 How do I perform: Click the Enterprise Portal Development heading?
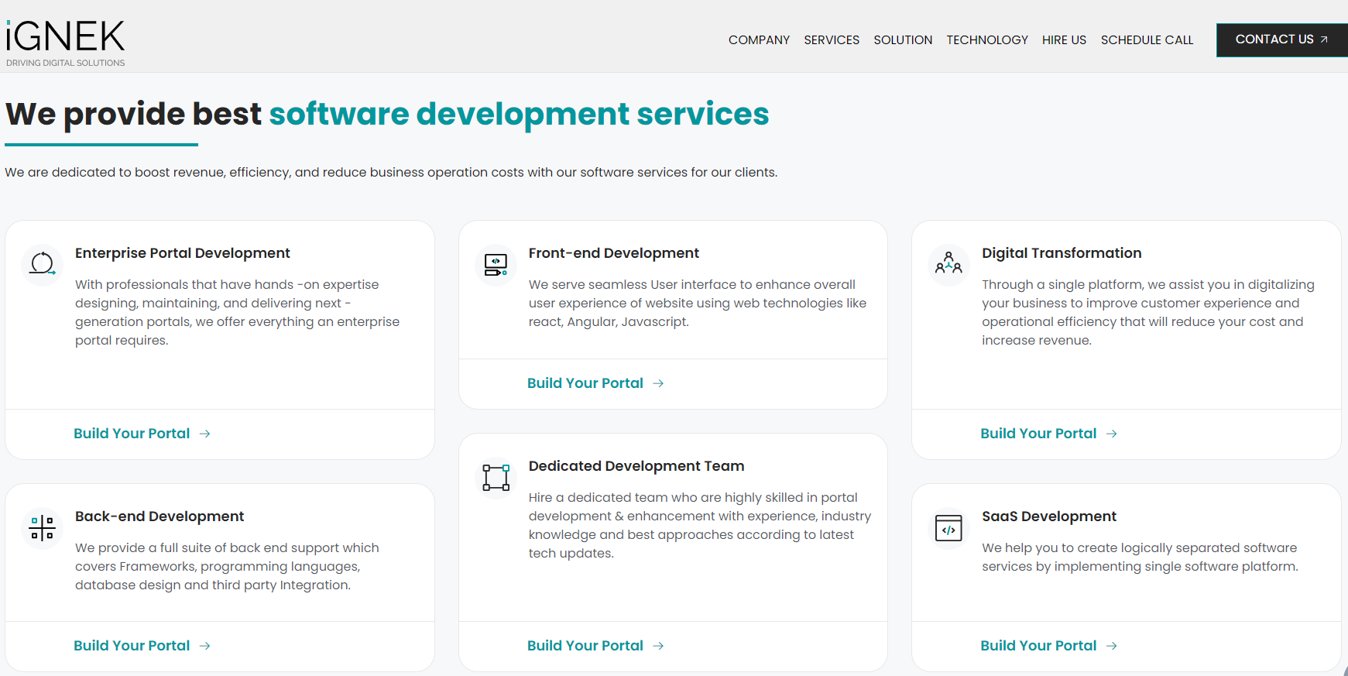[183, 253]
